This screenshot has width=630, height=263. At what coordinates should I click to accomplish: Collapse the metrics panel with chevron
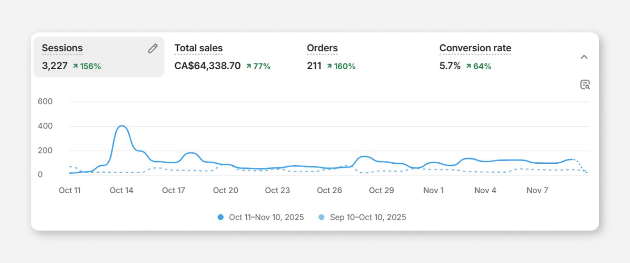coord(584,57)
